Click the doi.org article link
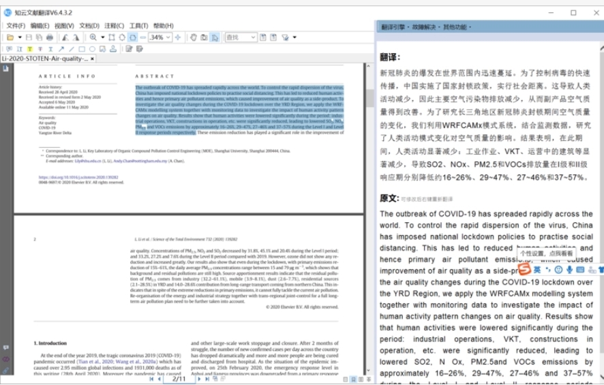 coord(78,177)
